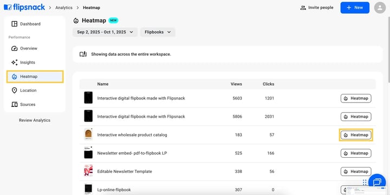Click the Heatmap flame icon in page title
The image size is (390, 195).
click(x=76, y=21)
